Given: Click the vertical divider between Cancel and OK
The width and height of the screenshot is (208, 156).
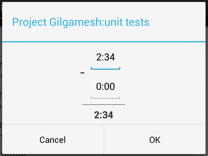Looking at the screenshot, I should coord(104,139).
